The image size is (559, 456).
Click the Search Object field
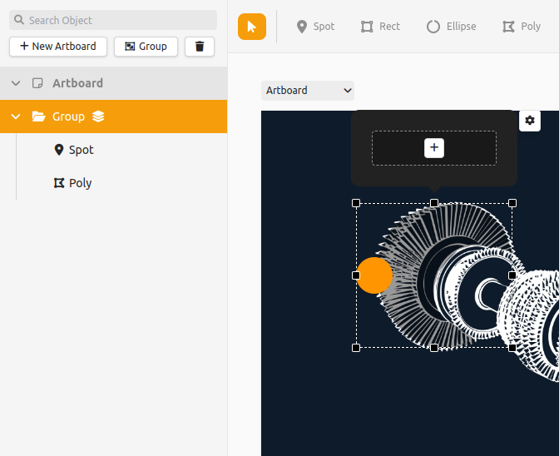point(113,20)
